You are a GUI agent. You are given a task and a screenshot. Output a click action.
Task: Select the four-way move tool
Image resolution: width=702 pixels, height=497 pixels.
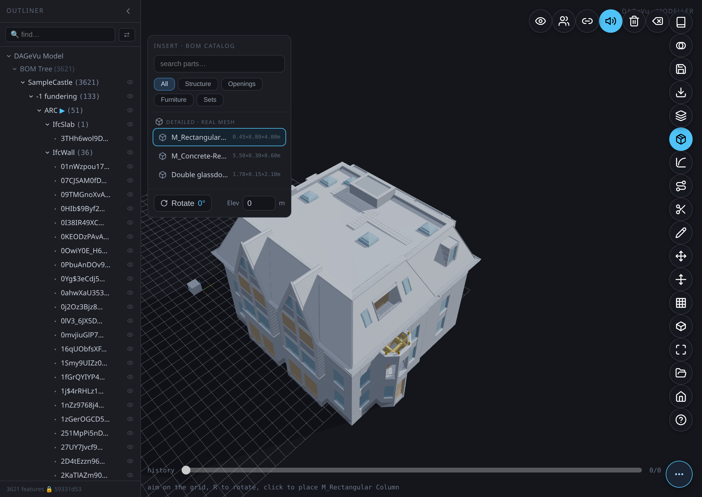[x=681, y=256]
